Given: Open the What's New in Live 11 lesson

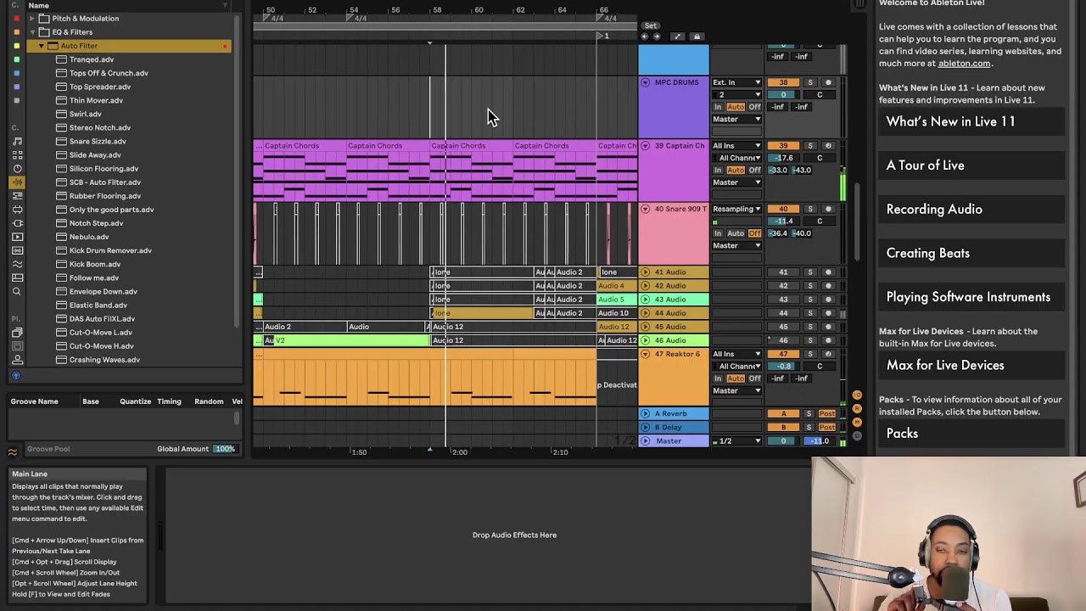Looking at the screenshot, I should tap(971, 121).
